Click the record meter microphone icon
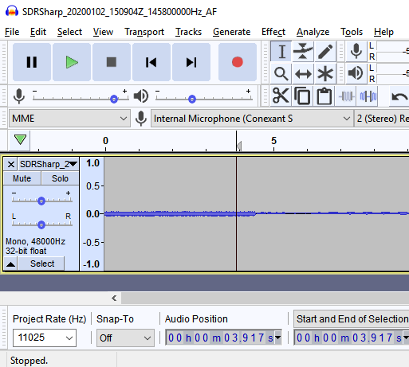The image size is (409, 367). coord(356,51)
